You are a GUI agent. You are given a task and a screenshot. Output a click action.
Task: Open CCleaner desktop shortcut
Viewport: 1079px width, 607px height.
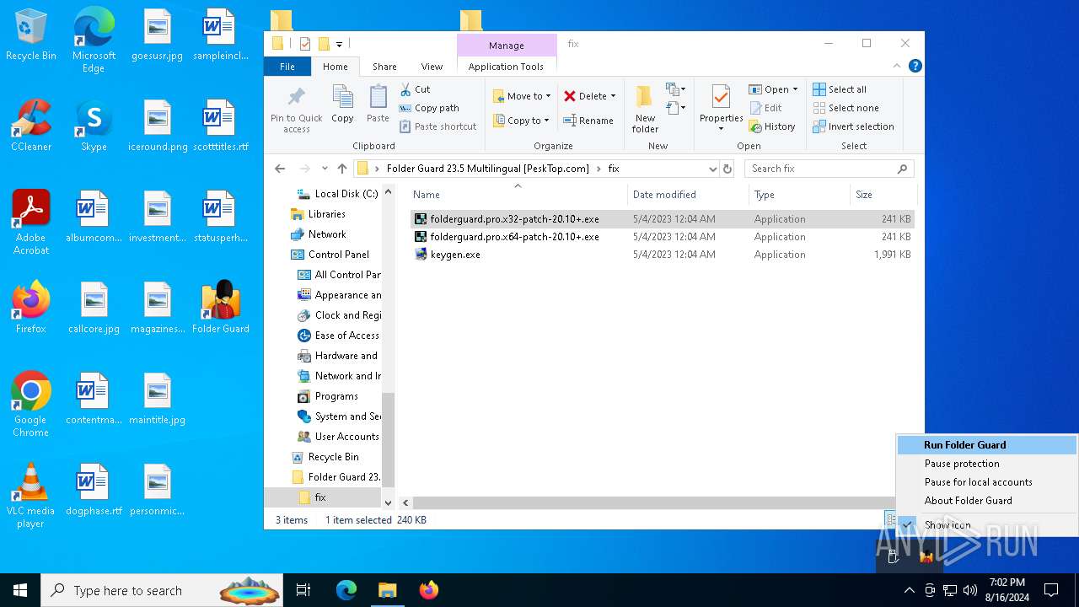31,126
